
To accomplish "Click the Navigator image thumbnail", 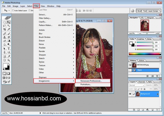I will tap(145, 25).
